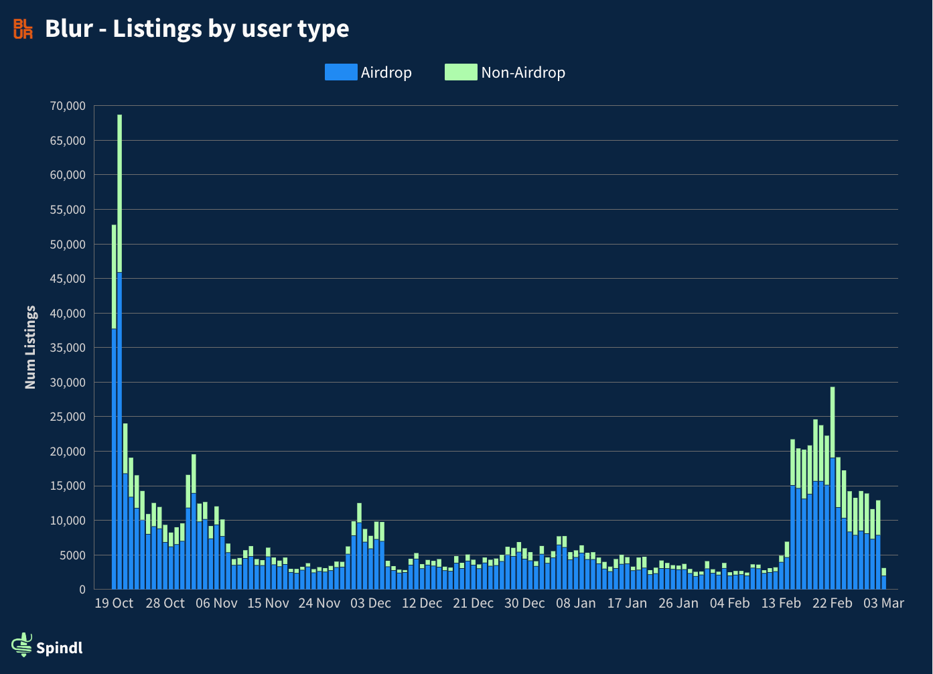933x674 pixels.
Task: Click the Spindl wordmark text
Action: point(60,648)
